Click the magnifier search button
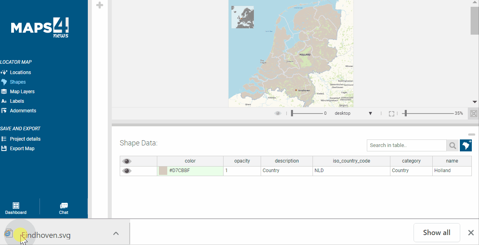 pos(452,145)
